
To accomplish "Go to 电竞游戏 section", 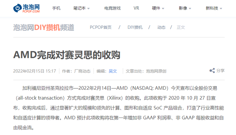I will [x=113, y=8].
